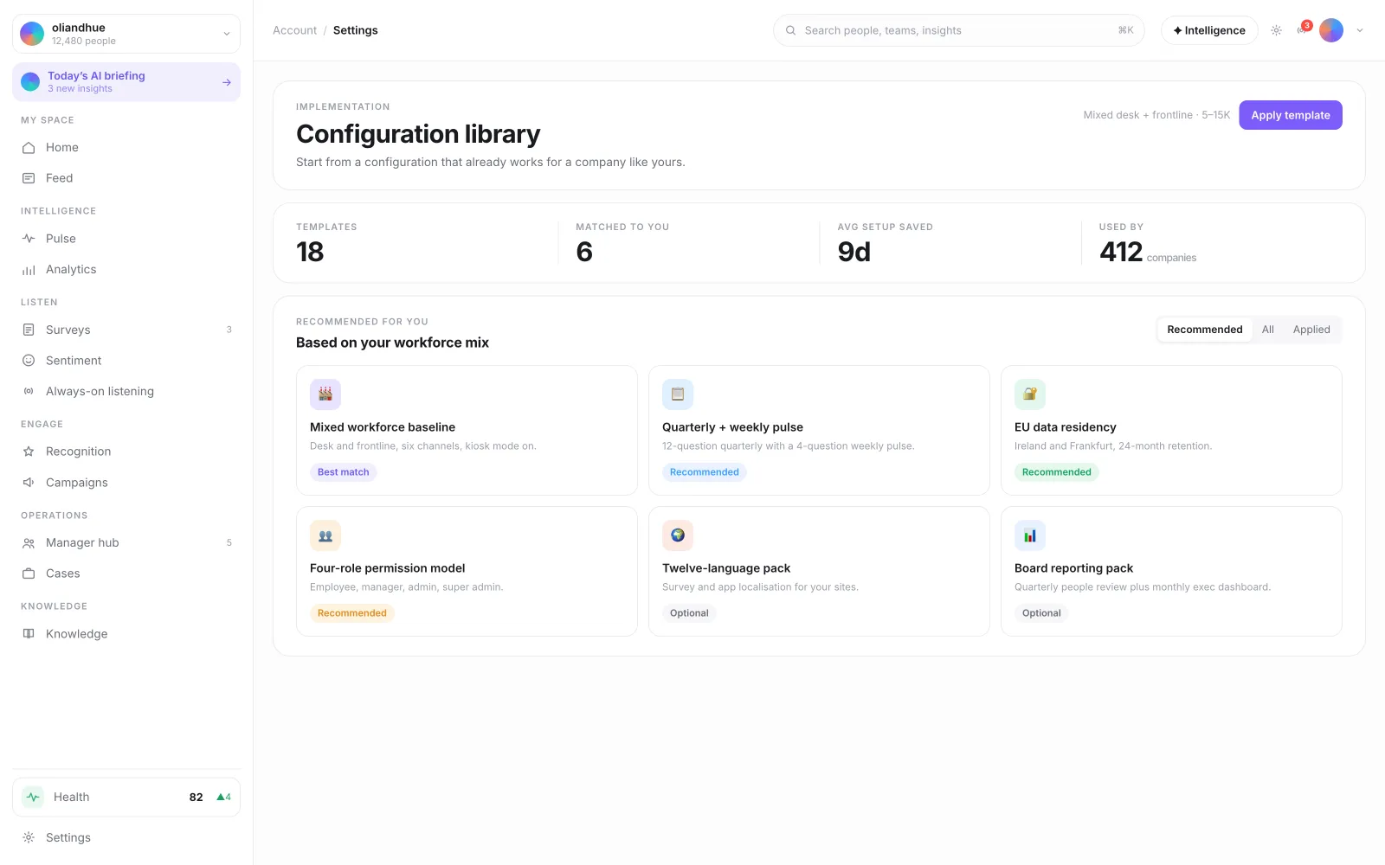The width and height of the screenshot is (1385, 865).
Task: Click the Home house icon in sidebar
Action: (x=29, y=148)
